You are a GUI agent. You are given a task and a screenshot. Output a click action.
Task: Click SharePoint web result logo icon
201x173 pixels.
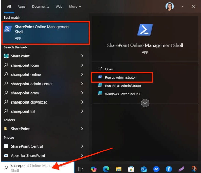[x=6, y=56]
